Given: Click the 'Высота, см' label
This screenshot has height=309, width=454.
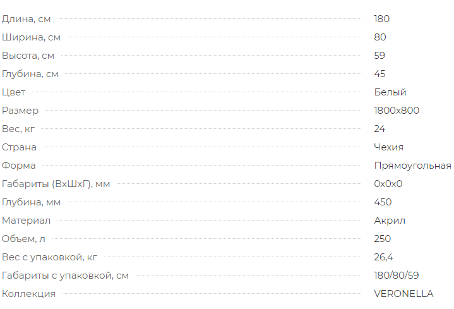Looking at the screenshot, I should click(28, 56).
